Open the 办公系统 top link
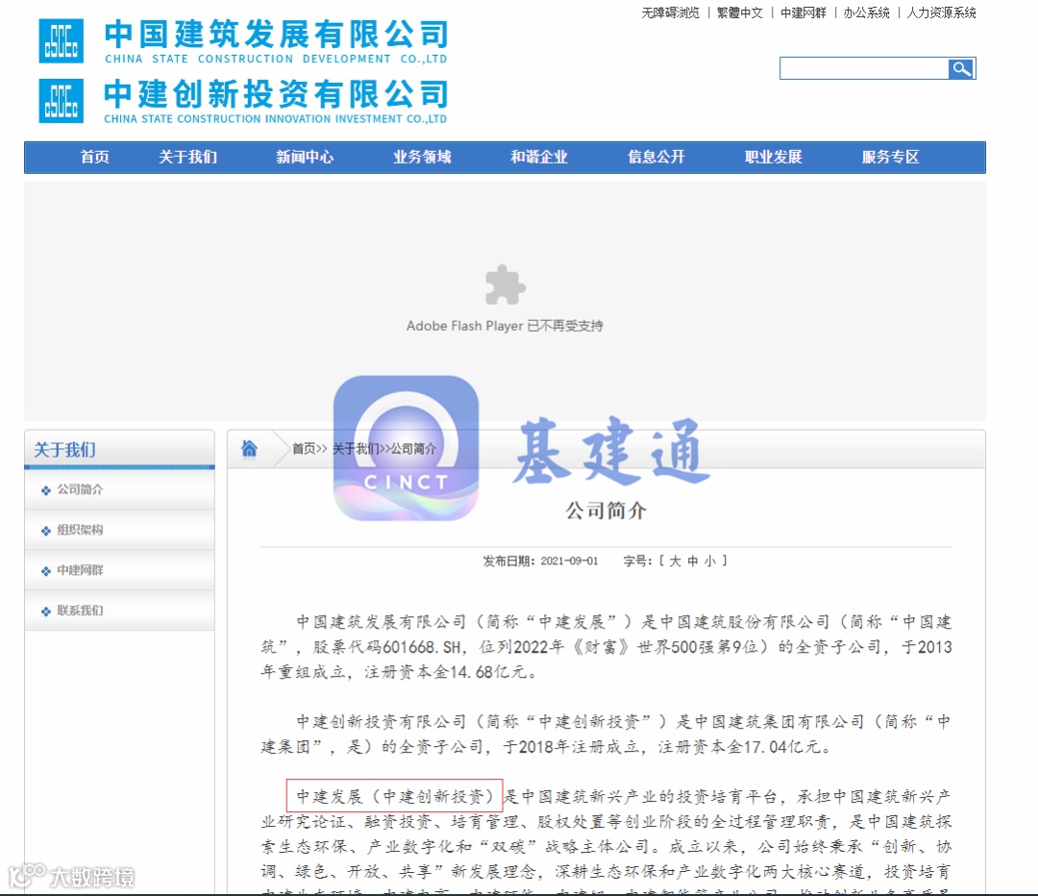1038x896 pixels. 867,12
